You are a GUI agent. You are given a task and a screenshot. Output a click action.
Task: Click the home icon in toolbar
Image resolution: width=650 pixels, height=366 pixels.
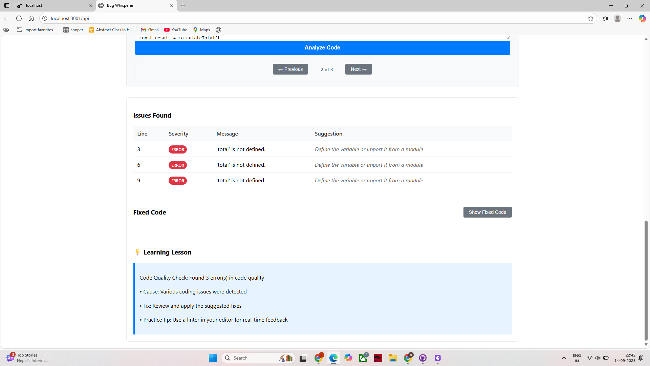pyautogui.click(x=31, y=18)
